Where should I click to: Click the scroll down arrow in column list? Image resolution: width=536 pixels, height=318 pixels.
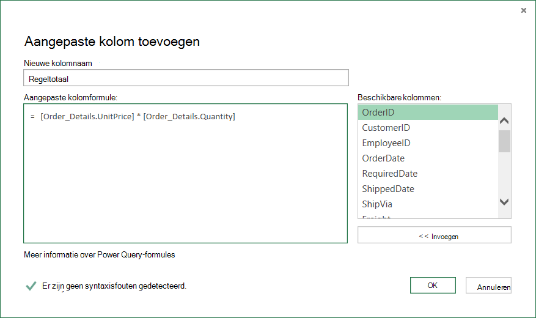[504, 202]
